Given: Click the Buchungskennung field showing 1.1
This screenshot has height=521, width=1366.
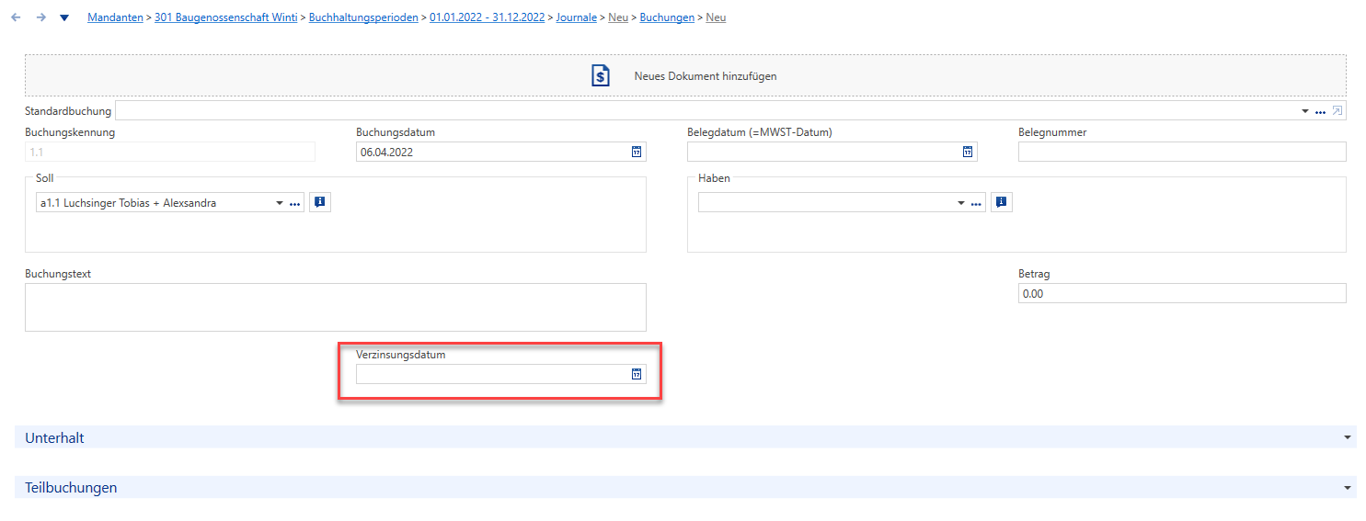Looking at the screenshot, I should (170, 152).
